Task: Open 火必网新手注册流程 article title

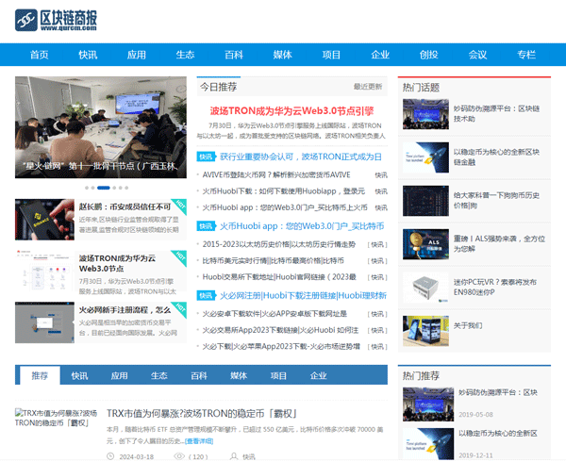Action: [x=125, y=310]
